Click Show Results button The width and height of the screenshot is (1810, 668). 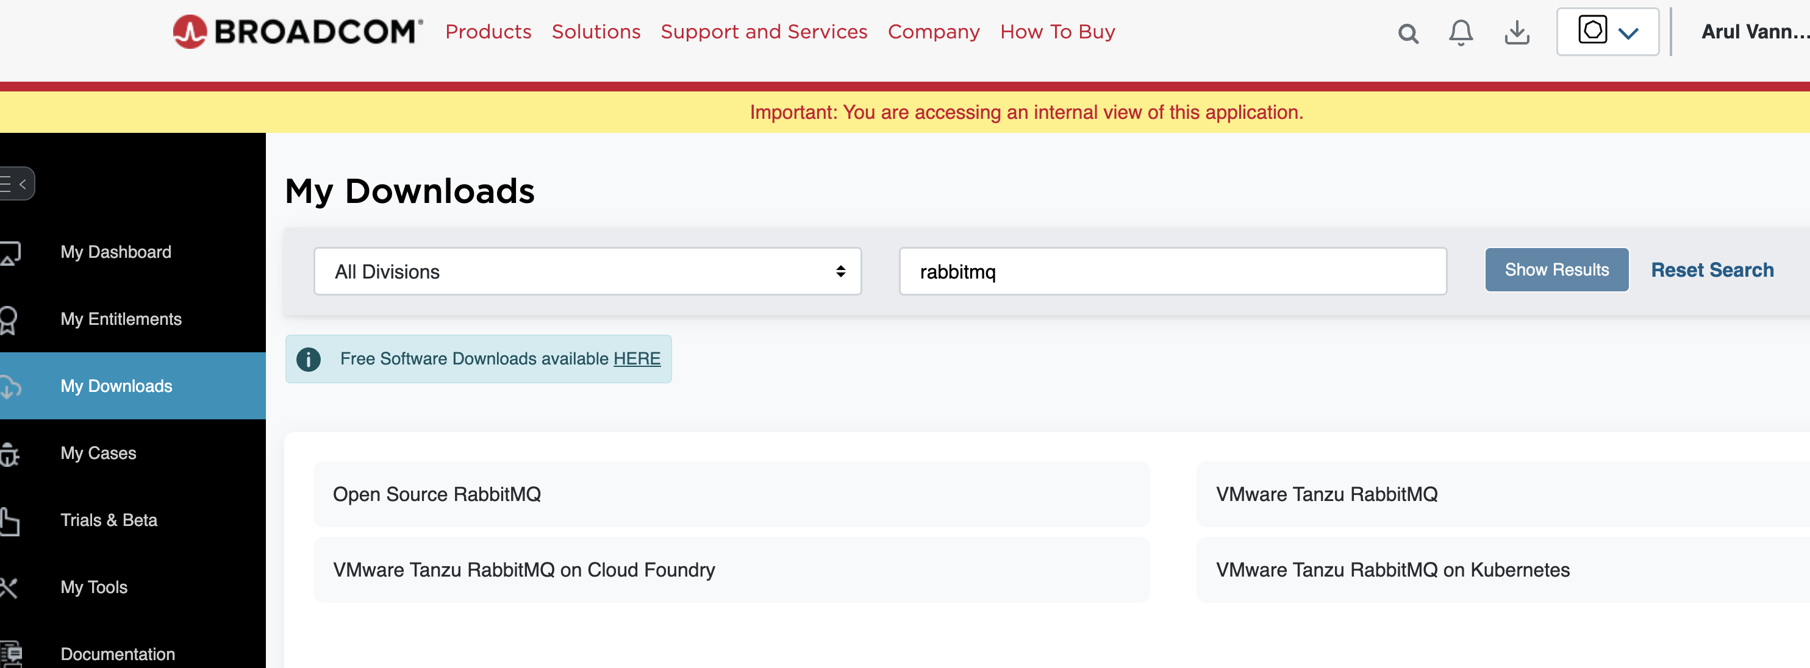1556,270
